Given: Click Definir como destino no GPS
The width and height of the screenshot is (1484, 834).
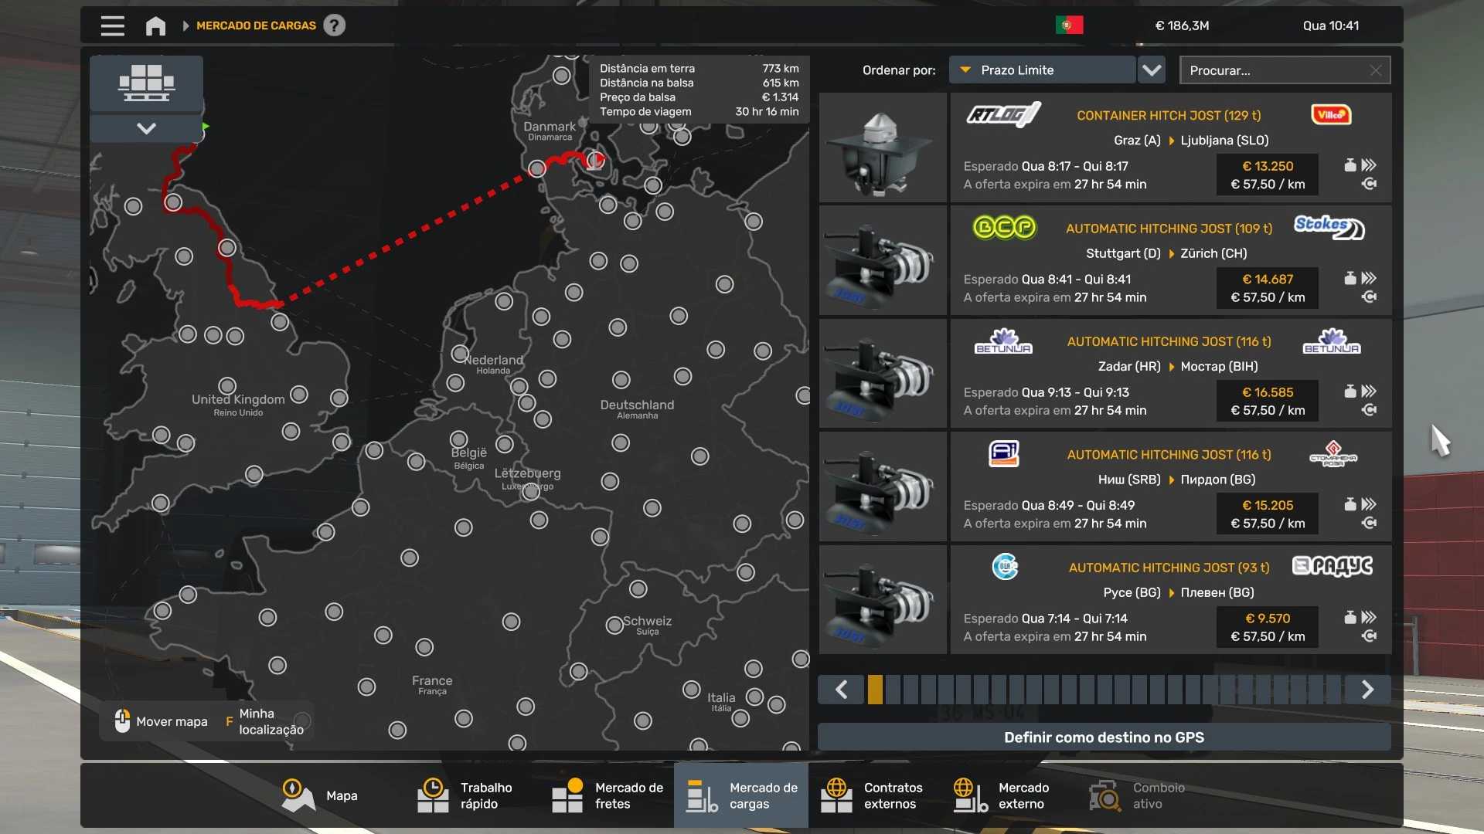Looking at the screenshot, I should coord(1104,737).
